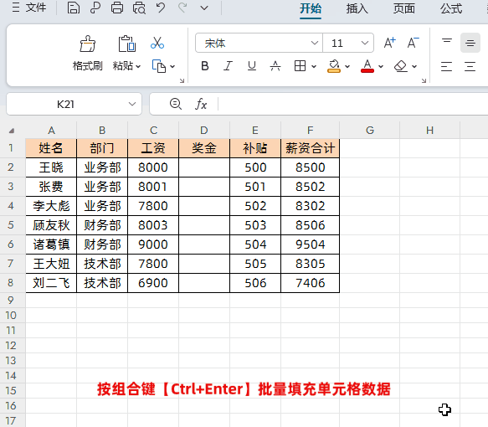Select column G header
This screenshot has height=427, width=488.
(370, 130)
